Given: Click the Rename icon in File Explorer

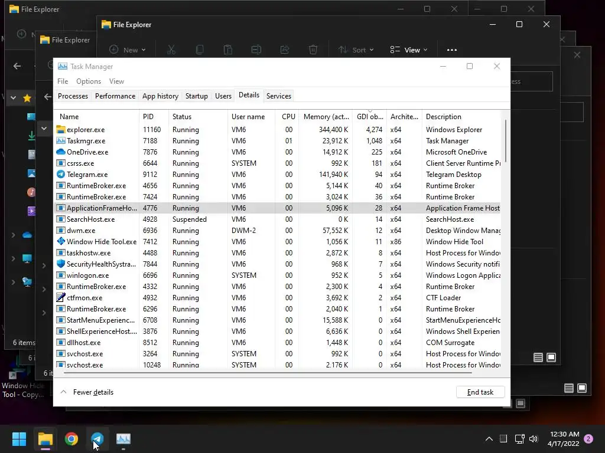Looking at the screenshot, I should (x=256, y=50).
